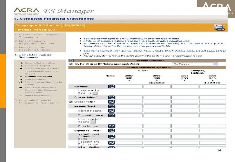Click the Company A.B.C Pte Ltd text
235x162 pixels.
(x=50, y=25)
